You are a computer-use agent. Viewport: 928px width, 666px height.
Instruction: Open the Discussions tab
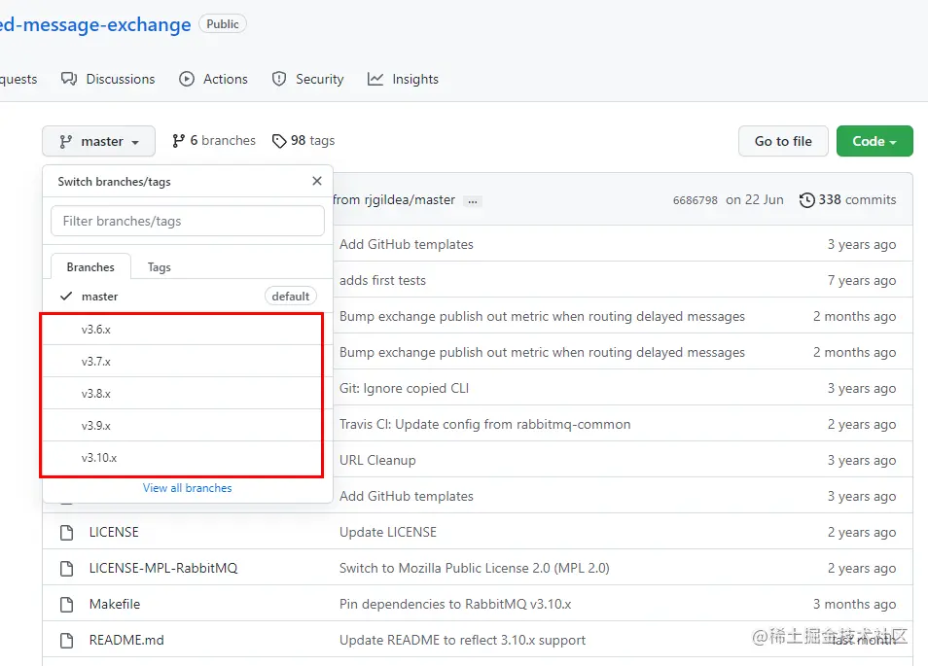click(108, 80)
